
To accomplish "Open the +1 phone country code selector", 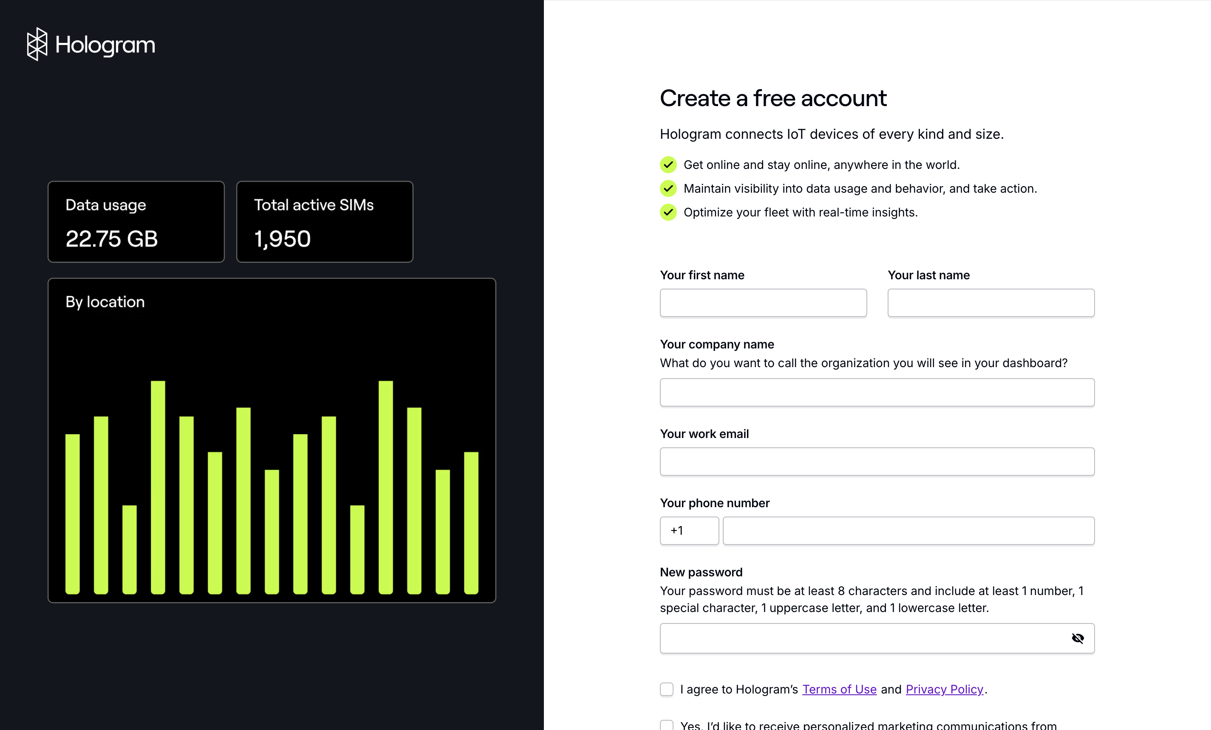I will click(688, 531).
